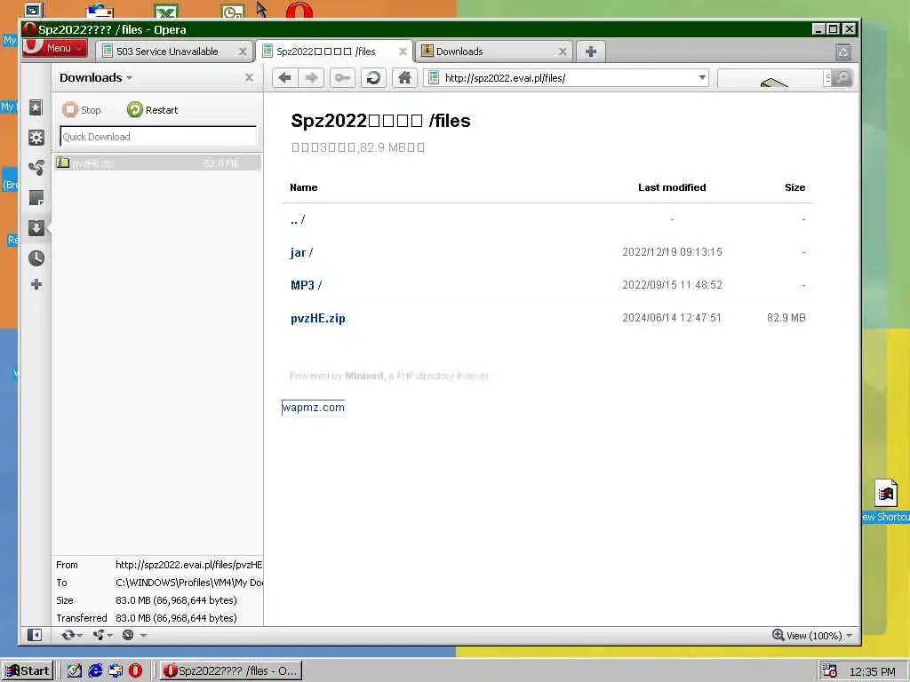
Task: Close the 503 Service Unavailable tab
Action: [x=243, y=52]
